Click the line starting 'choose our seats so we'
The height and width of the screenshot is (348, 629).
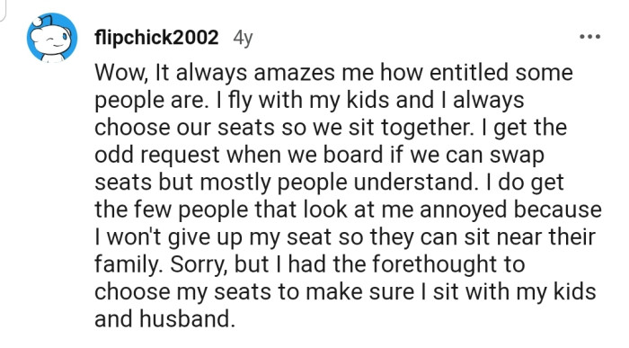331,127
